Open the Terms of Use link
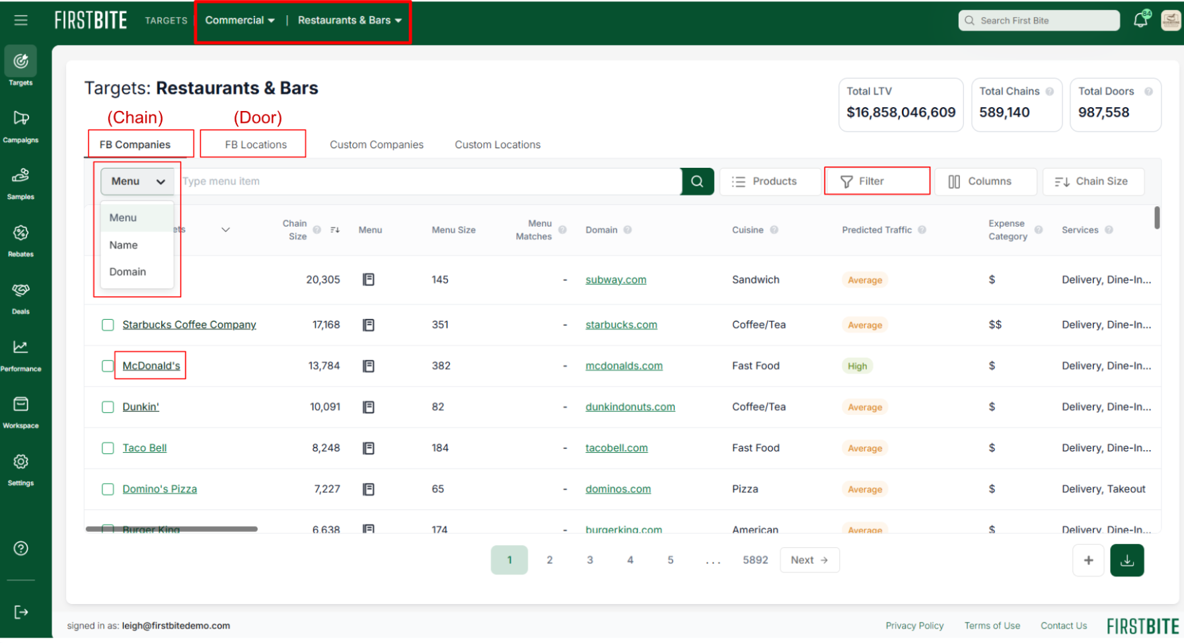Viewport: 1184px width, 643px height. point(992,626)
